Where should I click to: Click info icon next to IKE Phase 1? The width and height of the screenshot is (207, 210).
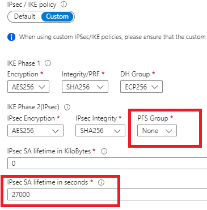pyautogui.click(x=48, y=63)
